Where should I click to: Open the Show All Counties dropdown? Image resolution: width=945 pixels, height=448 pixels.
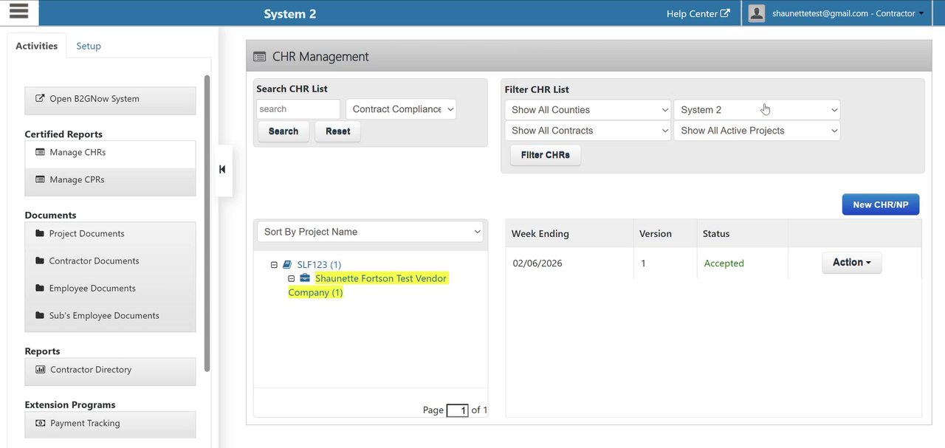click(588, 110)
